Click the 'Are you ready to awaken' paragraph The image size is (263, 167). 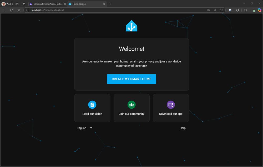(131, 64)
